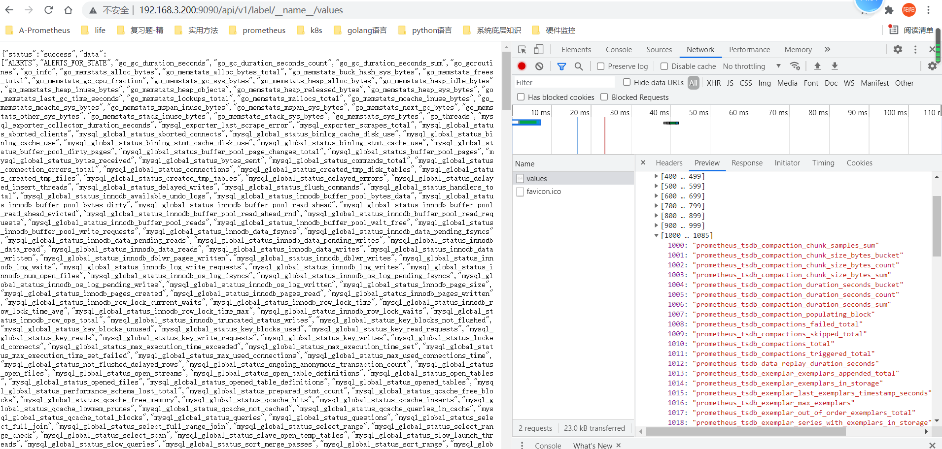Open the Timing tab of the request
Image resolution: width=942 pixels, height=449 pixels.
823,162
